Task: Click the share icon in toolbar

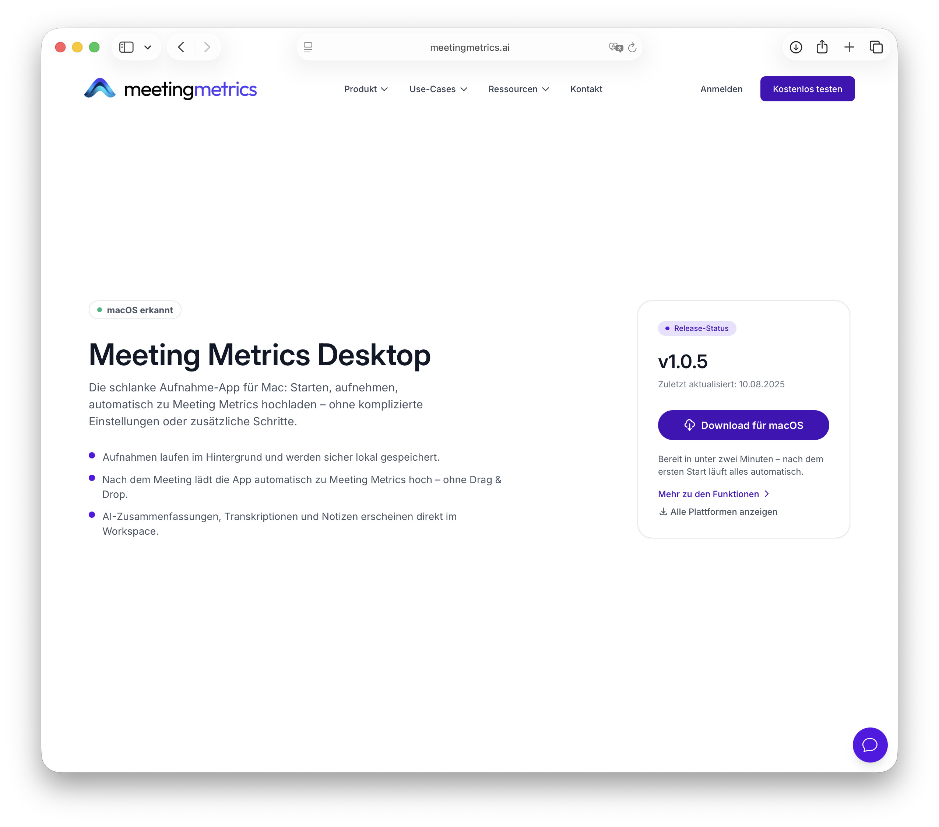Action: [822, 47]
